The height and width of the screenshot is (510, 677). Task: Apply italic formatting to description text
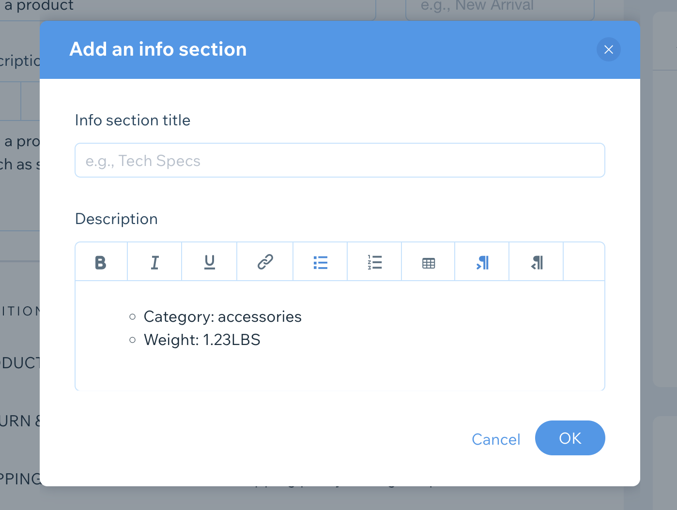pos(154,262)
